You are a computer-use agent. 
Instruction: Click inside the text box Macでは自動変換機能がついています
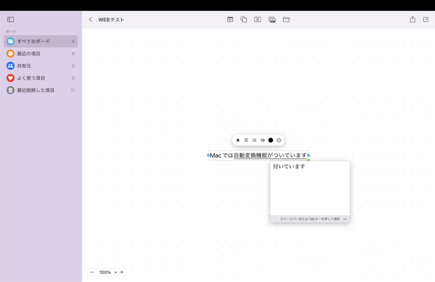pyautogui.click(x=258, y=155)
